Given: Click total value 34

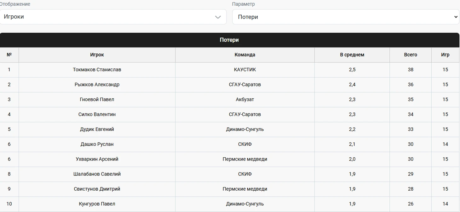Looking at the screenshot, I should tap(411, 114).
